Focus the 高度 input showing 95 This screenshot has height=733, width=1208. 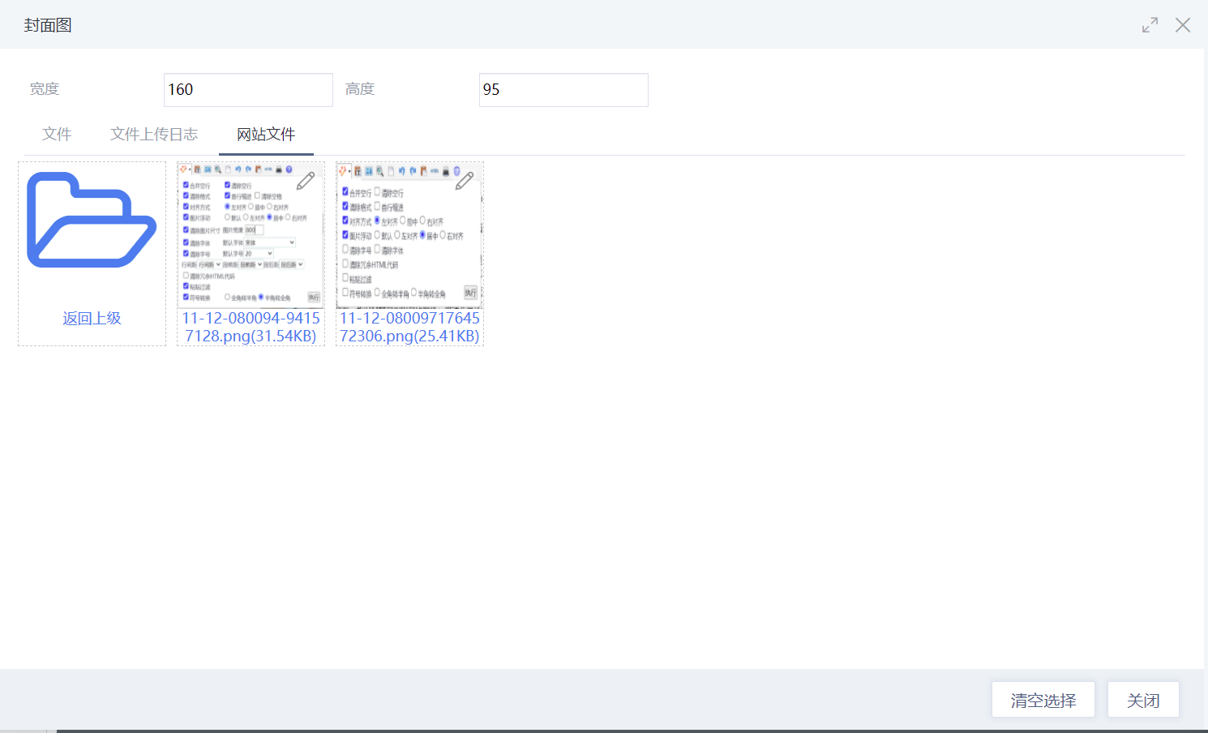(563, 90)
